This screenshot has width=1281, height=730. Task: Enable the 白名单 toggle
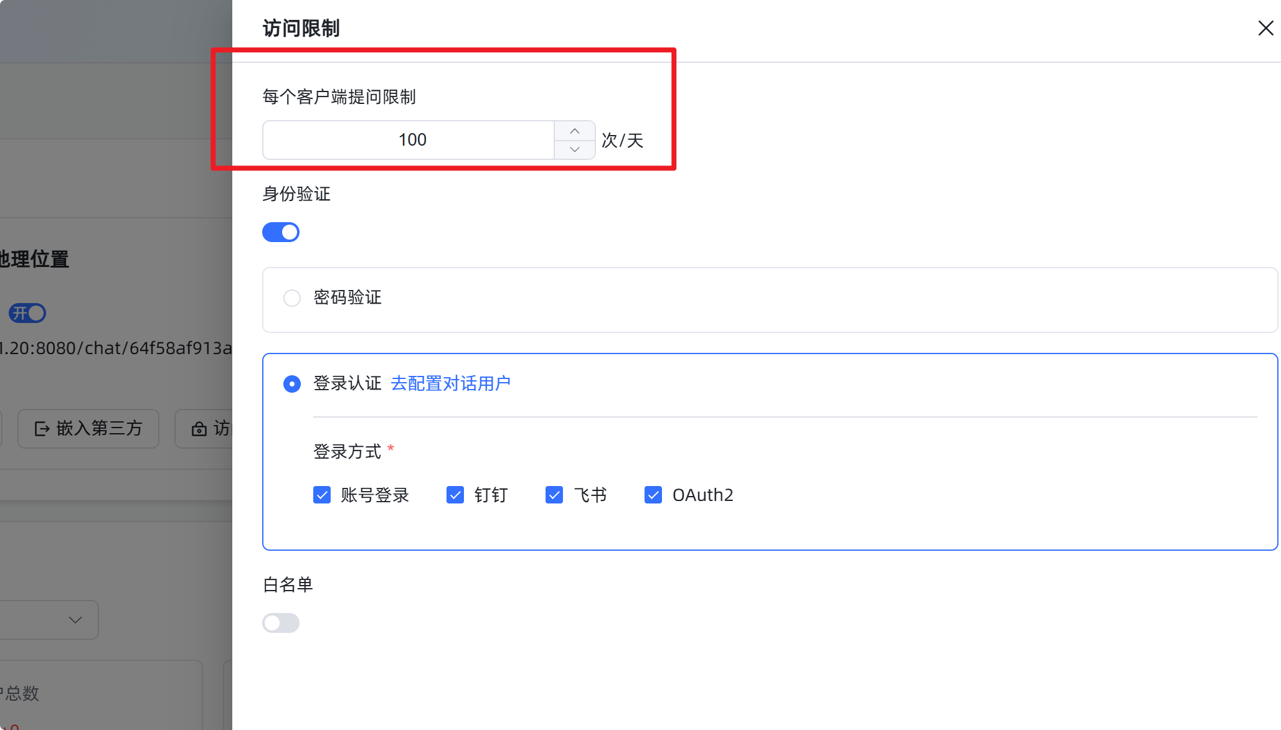coord(281,623)
